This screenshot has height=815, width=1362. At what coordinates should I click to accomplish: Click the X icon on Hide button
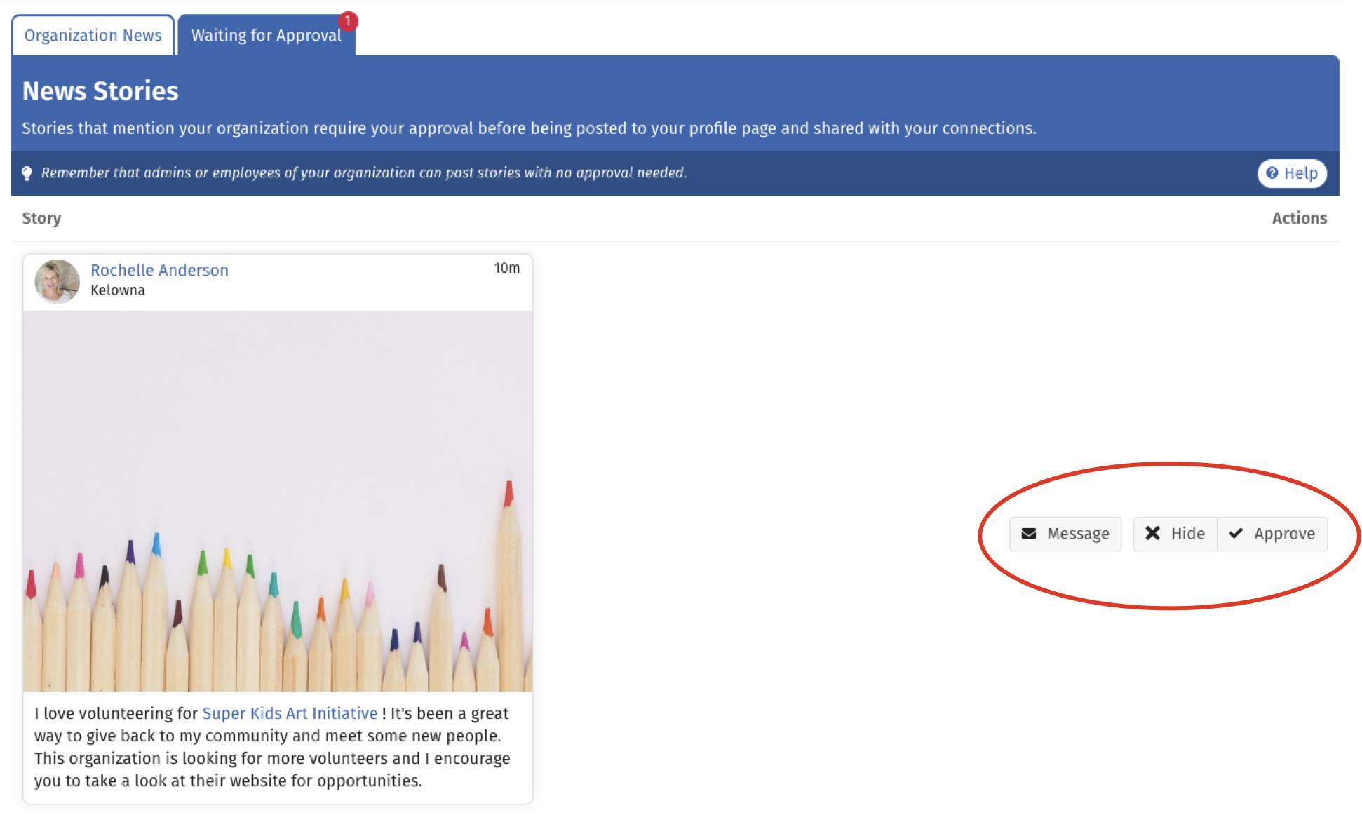[x=1152, y=534]
